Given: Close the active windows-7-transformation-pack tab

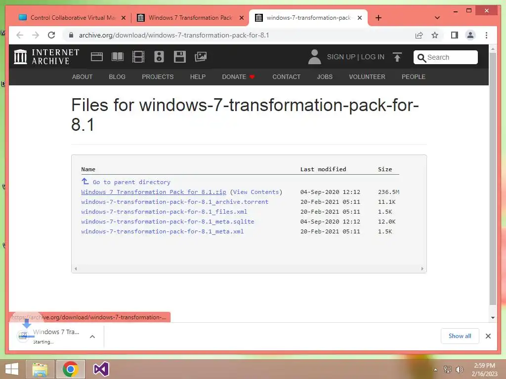Looking at the screenshot, I should pyautogui.click(x=360, y=18).
